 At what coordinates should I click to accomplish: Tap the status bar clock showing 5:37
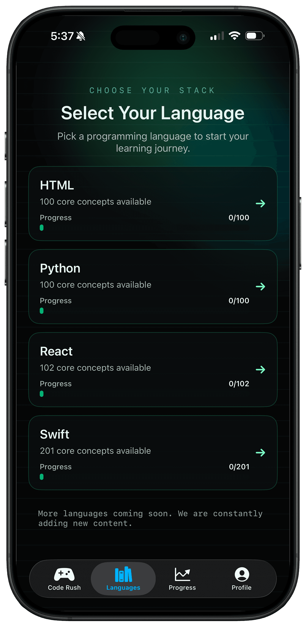click(x=62, y=36)
